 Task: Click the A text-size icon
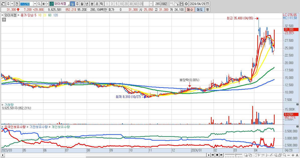pyautogui.click(x=297, y=155)
